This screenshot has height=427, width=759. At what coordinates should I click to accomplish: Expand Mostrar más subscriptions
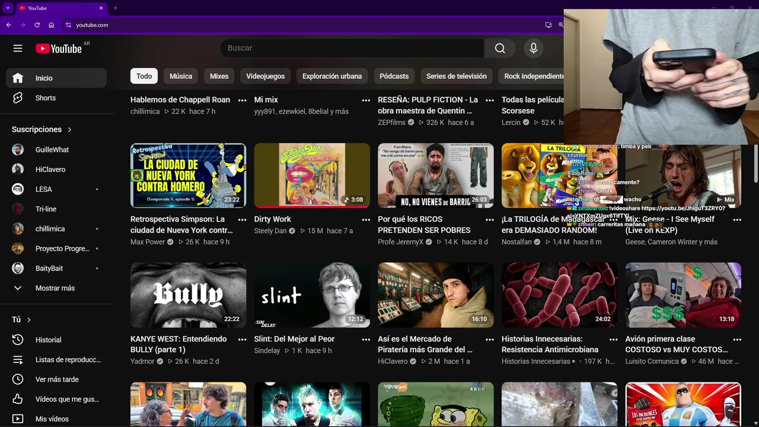[x=56, y=288]
